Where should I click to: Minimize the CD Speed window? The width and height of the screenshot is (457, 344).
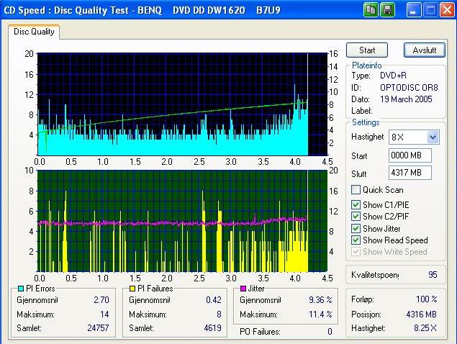pyautogui.click(x=414, y=10)
